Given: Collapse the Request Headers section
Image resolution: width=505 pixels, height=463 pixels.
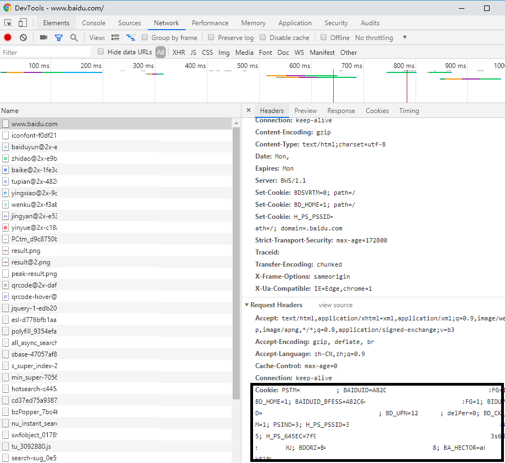Looking at the screenshot, I should pos(246,304).
